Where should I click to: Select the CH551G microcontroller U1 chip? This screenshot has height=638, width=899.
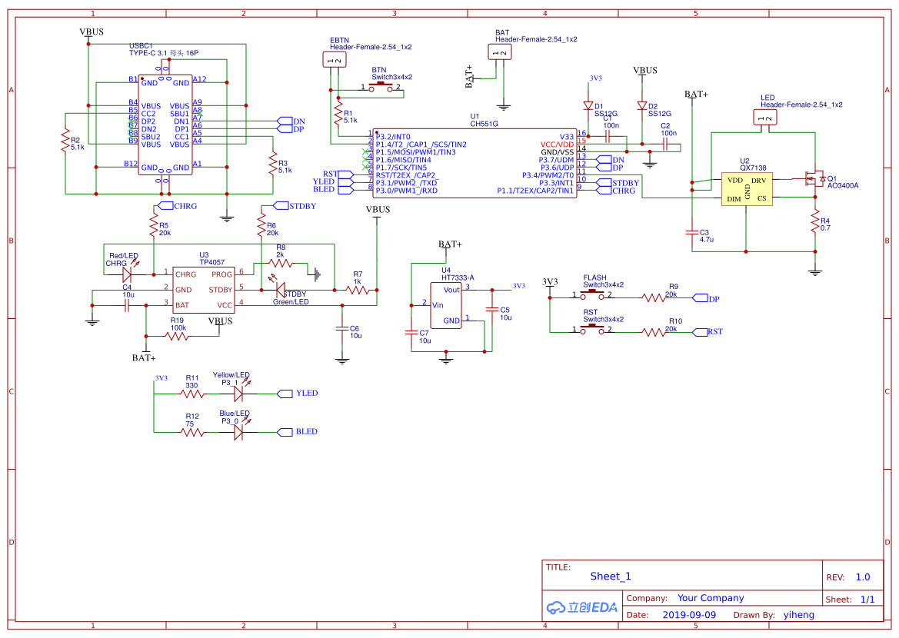click(x=474, y=163)
